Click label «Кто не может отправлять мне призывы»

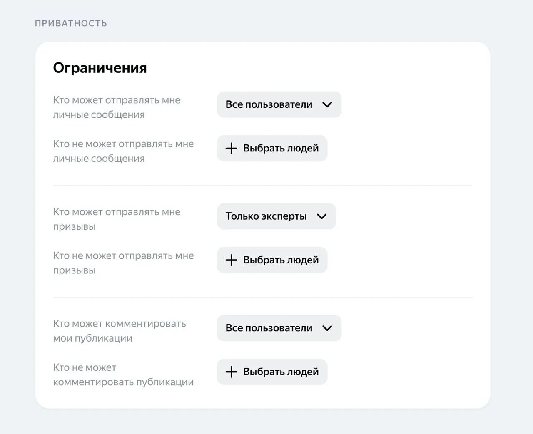click(123, 263)
